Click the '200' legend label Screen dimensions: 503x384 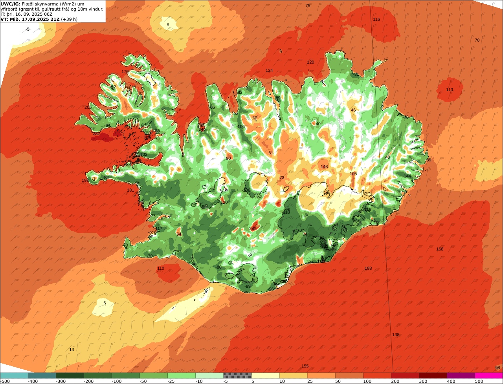[395, 381]
